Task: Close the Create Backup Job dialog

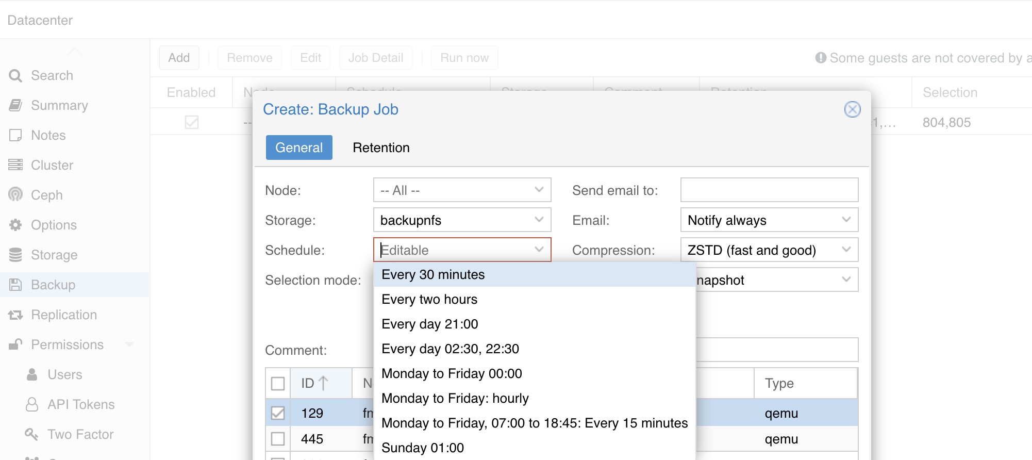Action: 852,109
